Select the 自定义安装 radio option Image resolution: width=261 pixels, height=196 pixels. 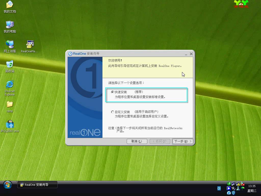112,112
